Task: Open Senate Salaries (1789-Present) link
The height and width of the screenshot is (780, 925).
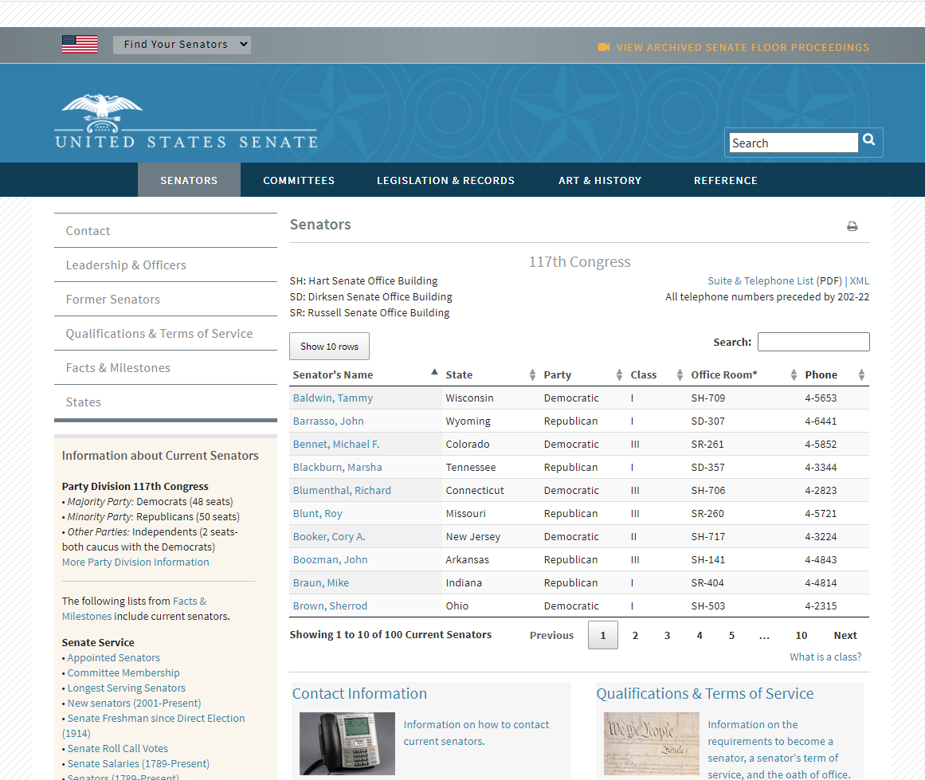Action: pos(138,763)
